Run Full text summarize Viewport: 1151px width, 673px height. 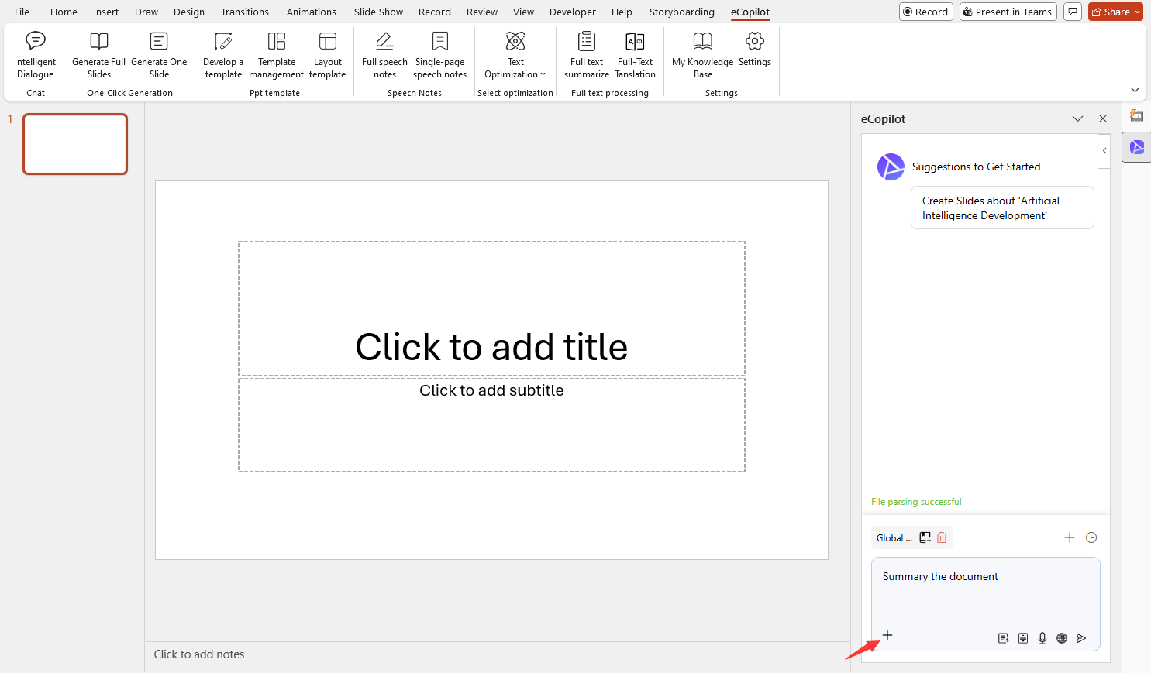[587, 55]
